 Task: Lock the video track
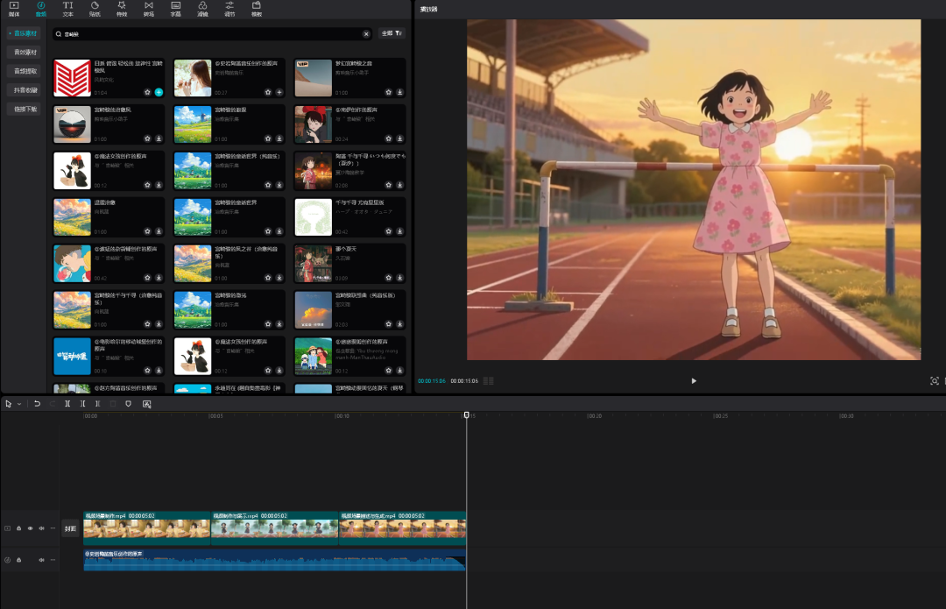coord(18,528)
